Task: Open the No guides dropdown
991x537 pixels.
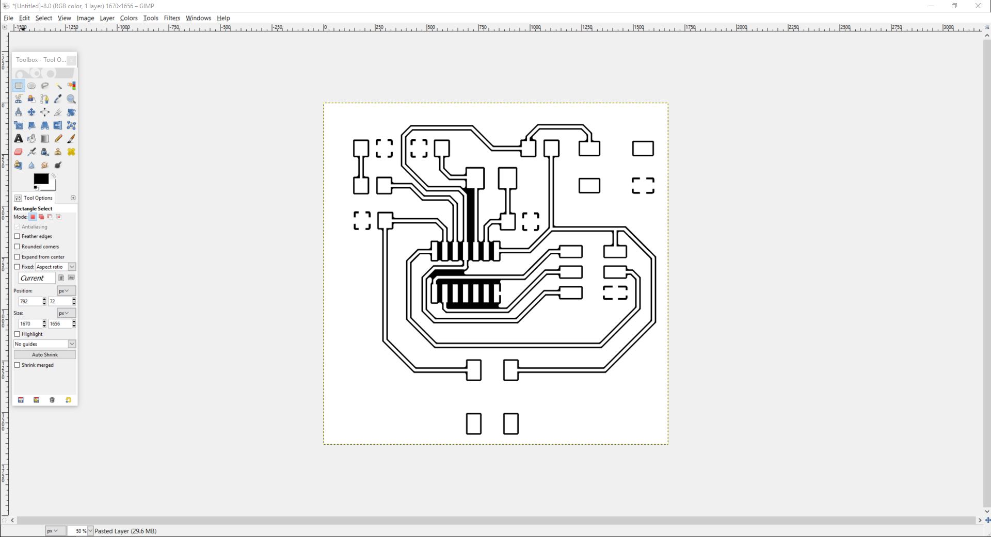Action: pos(45,344)
